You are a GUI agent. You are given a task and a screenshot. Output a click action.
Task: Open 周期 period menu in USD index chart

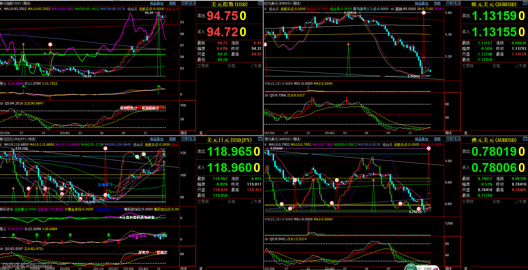click(172, 3)
